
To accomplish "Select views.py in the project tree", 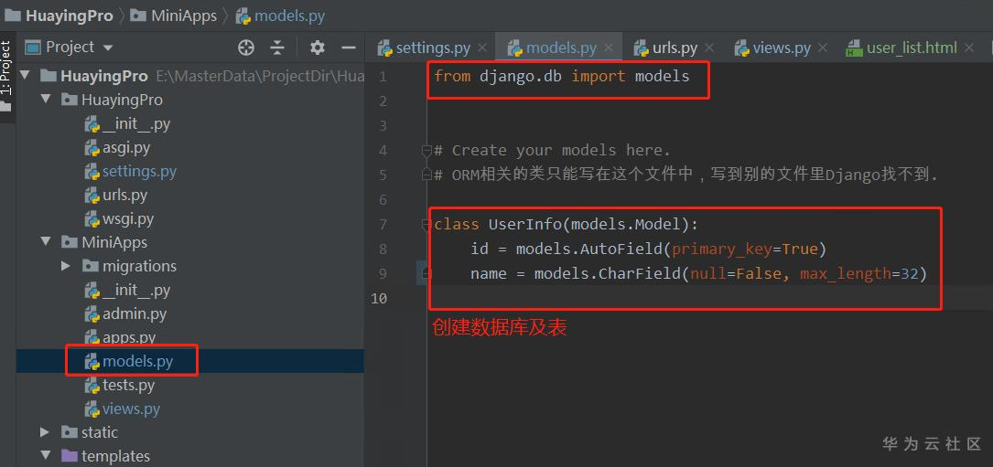I will [x=131, y=409].
